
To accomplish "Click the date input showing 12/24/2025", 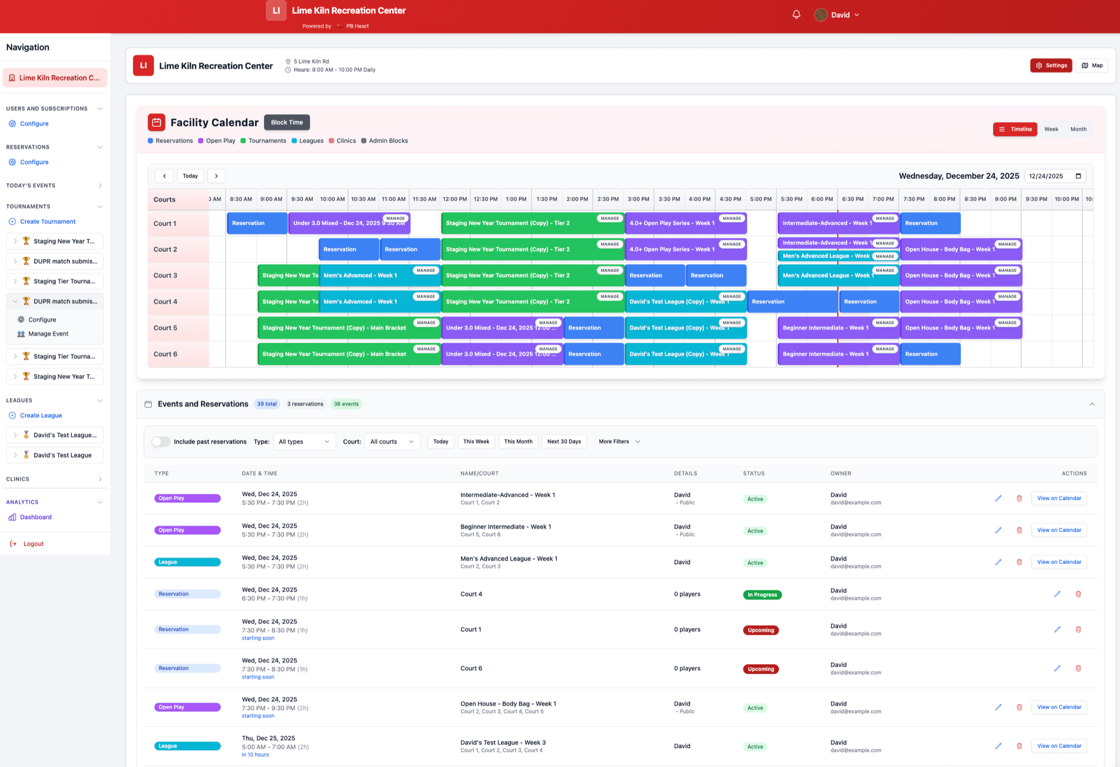I will [x=1055, y=176].
